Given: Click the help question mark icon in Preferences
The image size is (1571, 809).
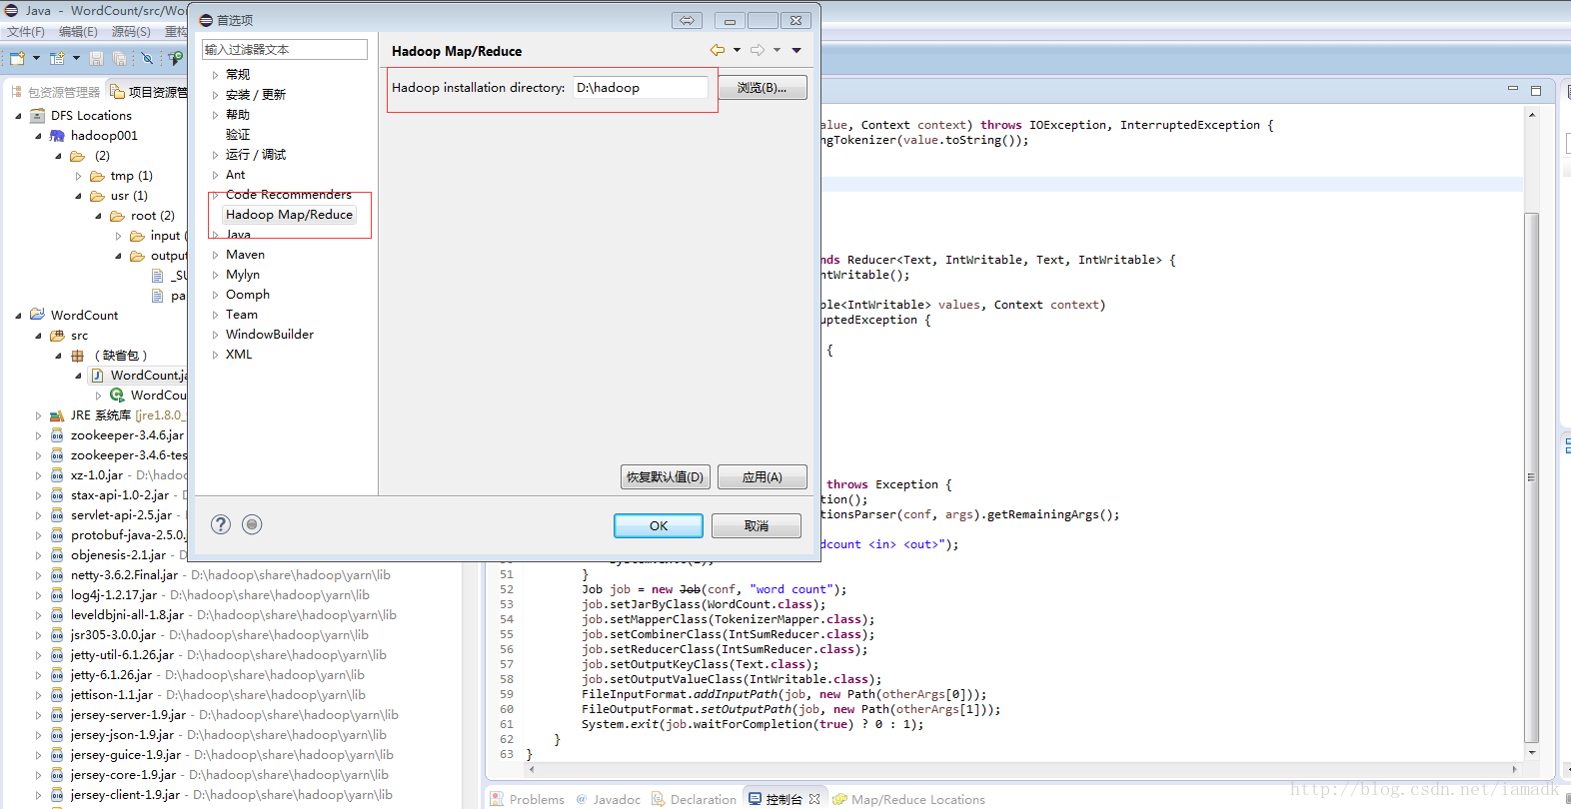Looking at the screenshot, I should tap(221, 524).
